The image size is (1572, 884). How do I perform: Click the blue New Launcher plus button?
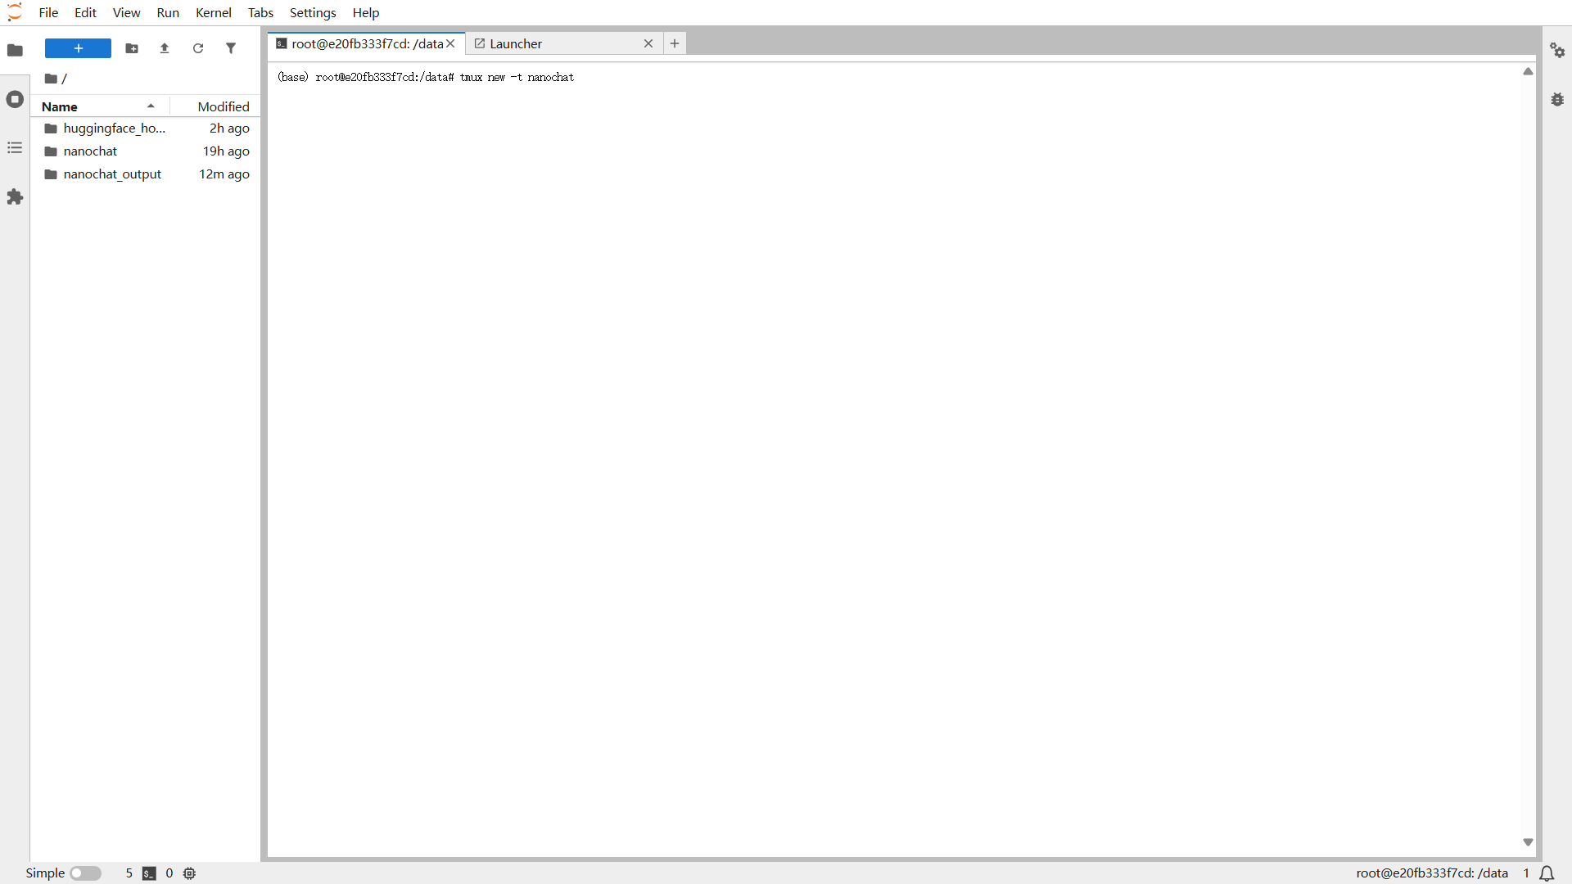click(x=78, y=48)
